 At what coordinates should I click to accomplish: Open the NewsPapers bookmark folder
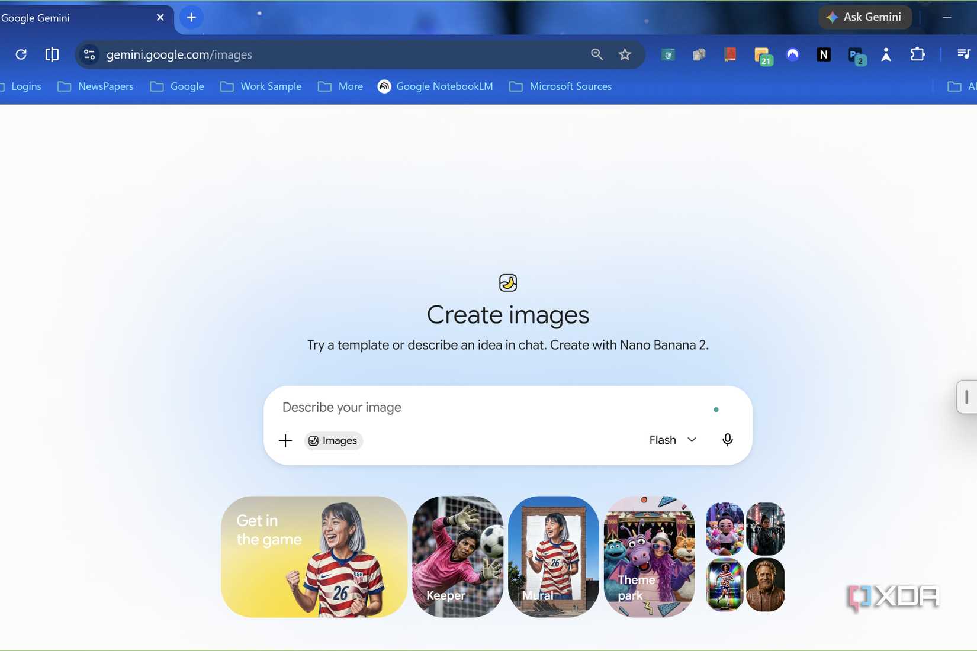pos(95,86)
